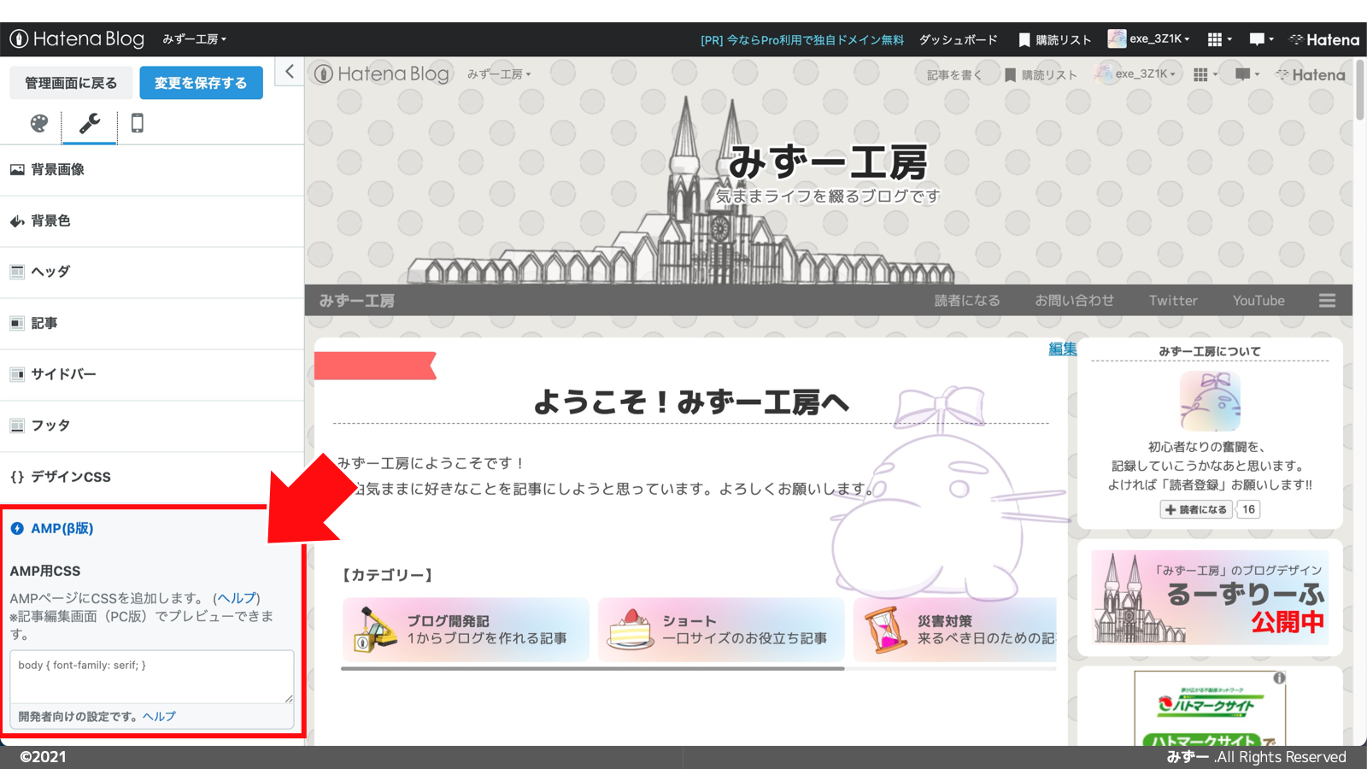Save changes with 変更を保存する
Screen dimensions: 1367x769
point(201,83)
